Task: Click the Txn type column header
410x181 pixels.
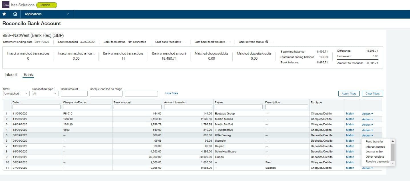Action: (x=316, y=102)
